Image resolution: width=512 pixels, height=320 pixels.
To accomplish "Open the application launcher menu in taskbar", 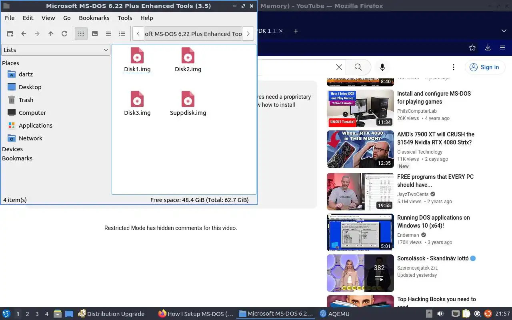I will coord(6,314).
